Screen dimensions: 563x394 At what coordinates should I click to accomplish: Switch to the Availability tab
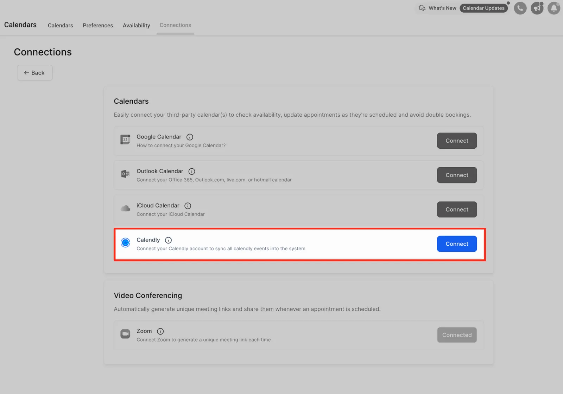(x=136, y=25)
